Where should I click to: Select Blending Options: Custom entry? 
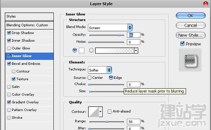tap(29, 25)
